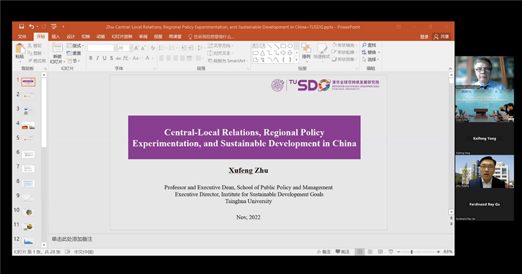Select slide 10 thumbnail in the slide panel

pyautogui.click(x=29, y=212)
